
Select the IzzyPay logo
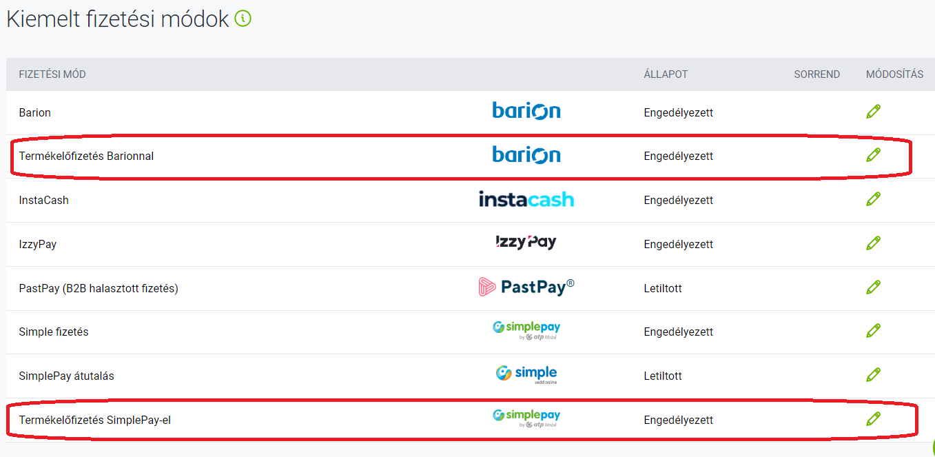526,243
